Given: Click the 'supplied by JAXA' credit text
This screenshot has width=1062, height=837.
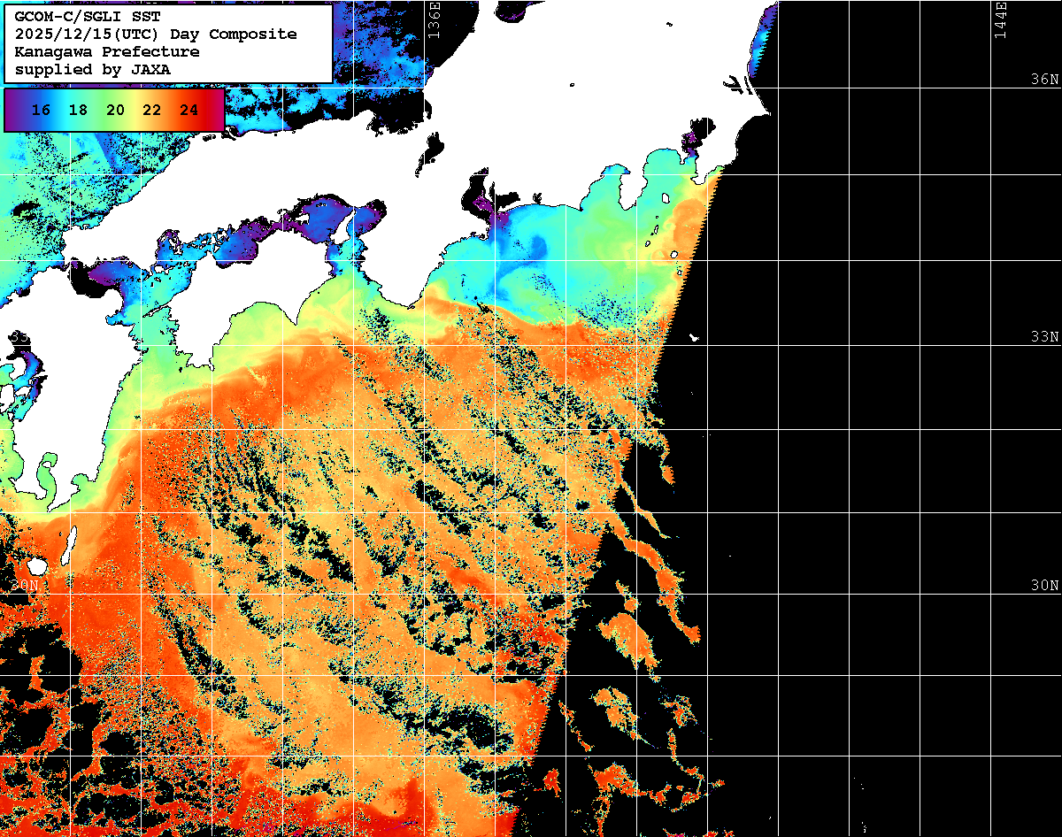Looking at the screenshot, I should tap(92, 69).
